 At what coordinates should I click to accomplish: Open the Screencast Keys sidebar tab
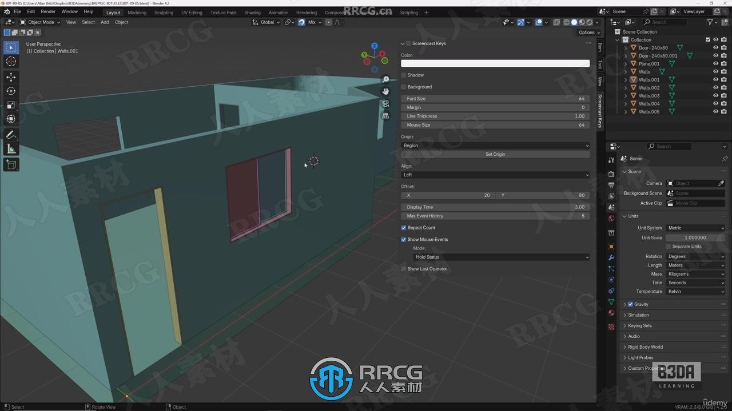pyautogui.click(x=600, y=111)
